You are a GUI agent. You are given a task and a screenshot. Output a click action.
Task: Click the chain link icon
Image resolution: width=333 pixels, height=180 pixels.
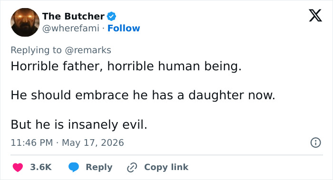132,167
